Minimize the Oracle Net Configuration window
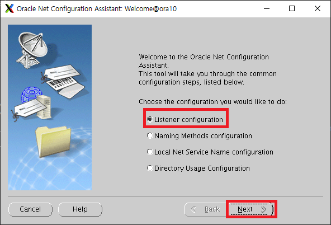Viewport: 331px width, 225px height. coord(267,8)
